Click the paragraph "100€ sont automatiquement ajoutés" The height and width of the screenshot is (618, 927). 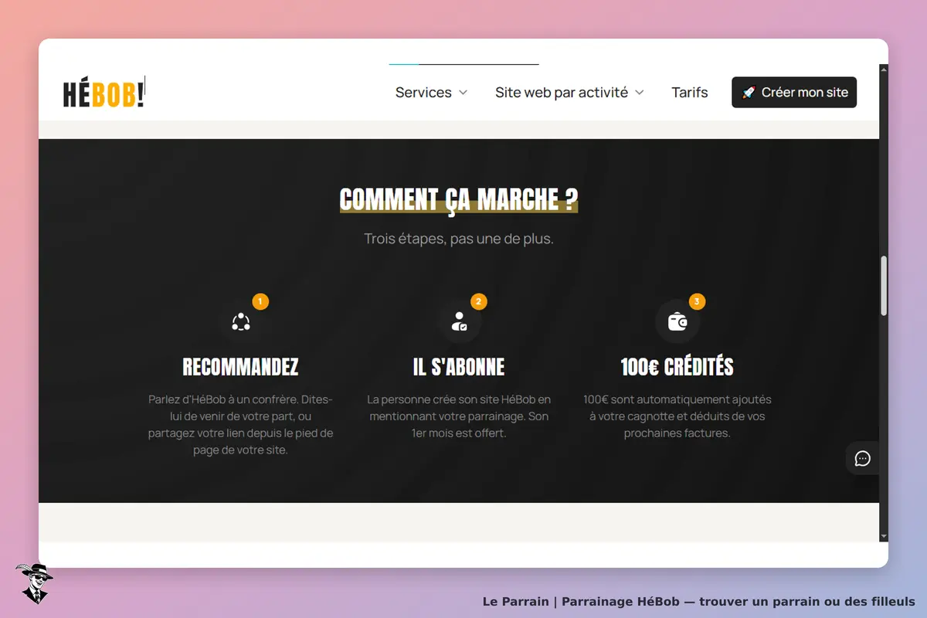coord(677,416)
